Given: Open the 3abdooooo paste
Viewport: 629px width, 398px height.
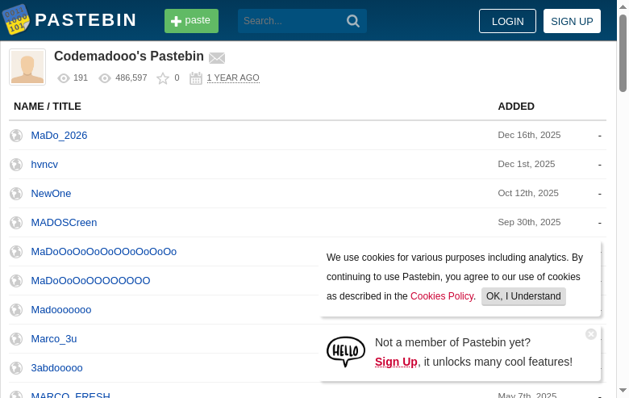Looking at the screenshot, I should (x=57, y=368).
